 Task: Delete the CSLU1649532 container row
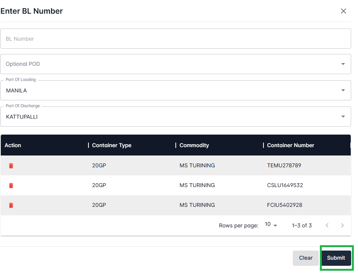click(x=11, y=185)
